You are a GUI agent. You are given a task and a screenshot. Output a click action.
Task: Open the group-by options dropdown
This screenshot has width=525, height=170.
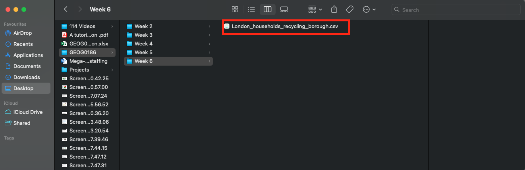coord(315,9)
